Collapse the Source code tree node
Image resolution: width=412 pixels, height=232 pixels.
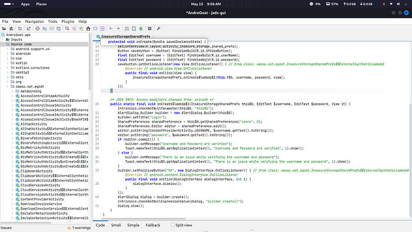pyautogui.click(x=3, y=44)
